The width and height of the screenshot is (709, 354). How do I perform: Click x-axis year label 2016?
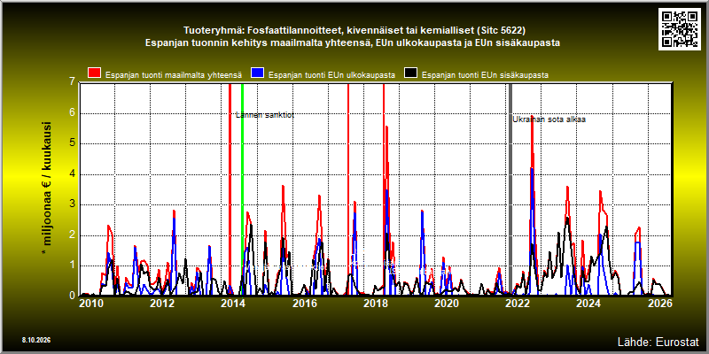pyautogui.click(x=304, y=304)
